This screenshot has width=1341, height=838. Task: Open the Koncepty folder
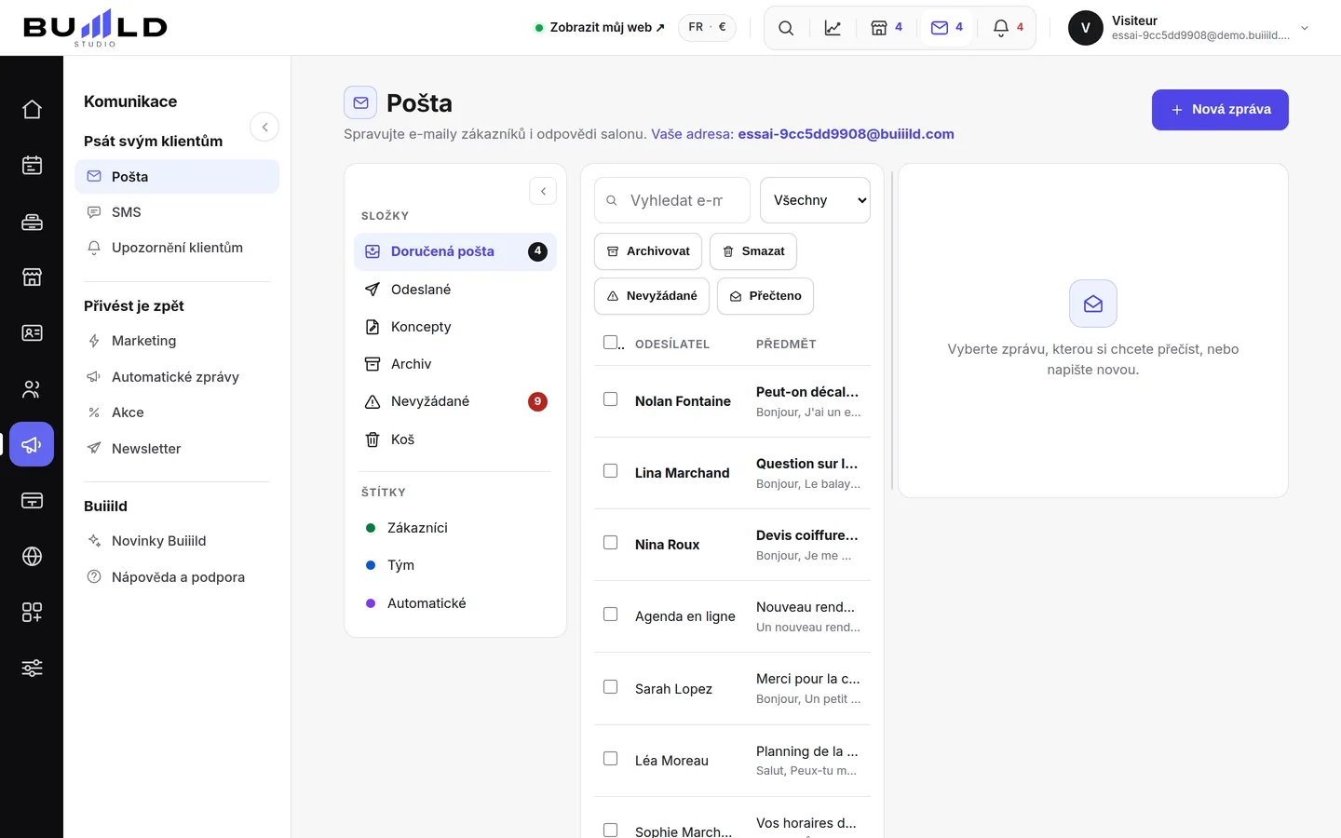pyautogui.click(x=455, y=327)
